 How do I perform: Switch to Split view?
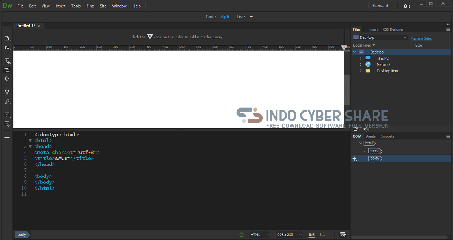point(226,17)
